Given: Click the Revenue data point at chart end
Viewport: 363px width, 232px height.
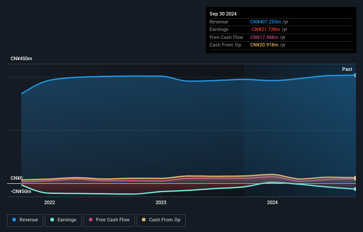Looking at the screenshot, I should (x=355, y=75).
